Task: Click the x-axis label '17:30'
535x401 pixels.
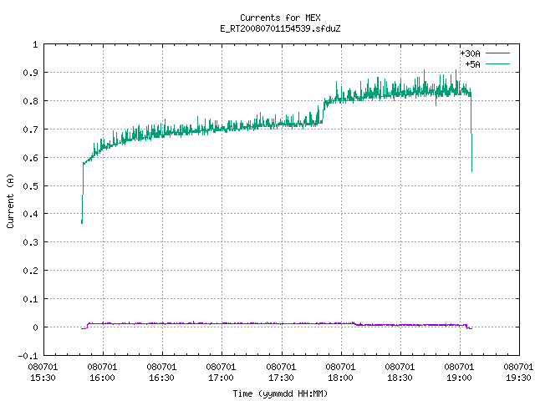Action: click(281, 378)
